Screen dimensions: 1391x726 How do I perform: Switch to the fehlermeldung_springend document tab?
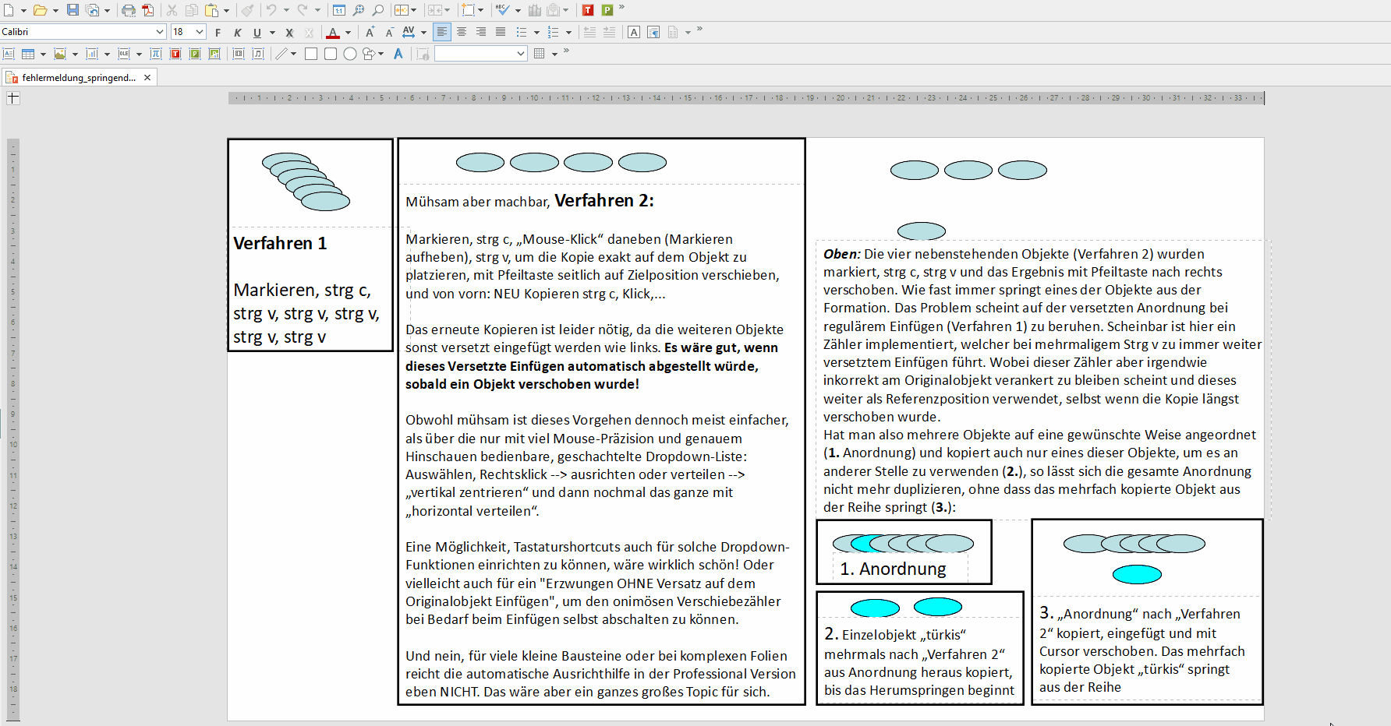click(x=78, y=78)
